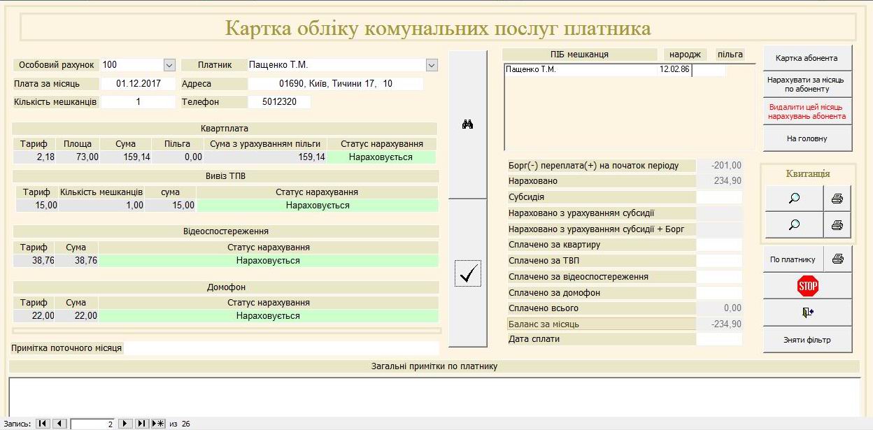Click Баланс за місяць value -234,90
The image size is (873, 430).
pyautogui.click(x=719, y=324)
